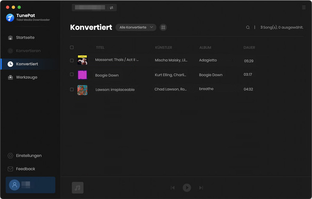This screenshot has height=199, width=312.
Task: Click the music note icon in player bar
Action: click(x=78, y=188)
